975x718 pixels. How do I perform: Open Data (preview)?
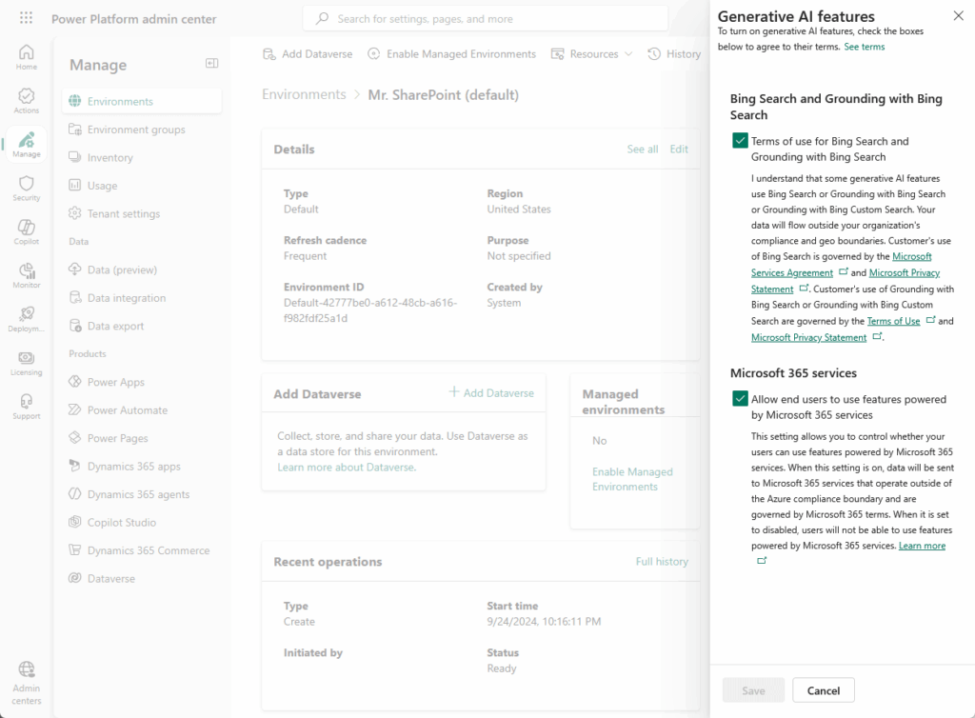[142, 269]
